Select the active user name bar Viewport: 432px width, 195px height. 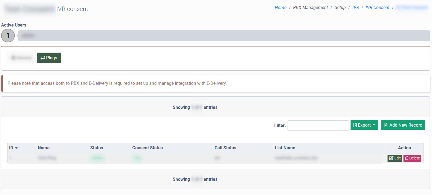click(x=224, y=36)
